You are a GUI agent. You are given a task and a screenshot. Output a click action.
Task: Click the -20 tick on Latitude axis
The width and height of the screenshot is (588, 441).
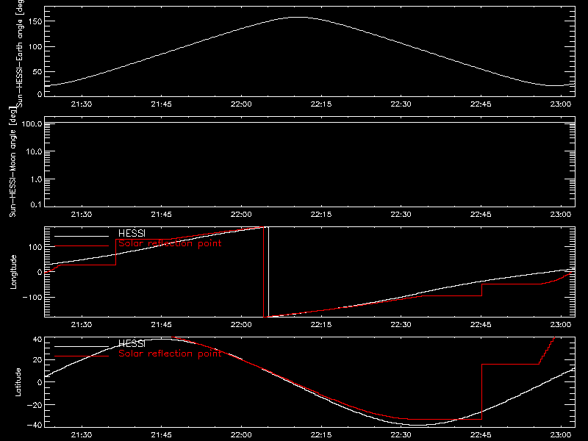coord(35,405)
